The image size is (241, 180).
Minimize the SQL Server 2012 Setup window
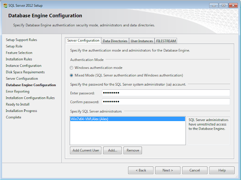pyautogui.click(x=214, y=6)
